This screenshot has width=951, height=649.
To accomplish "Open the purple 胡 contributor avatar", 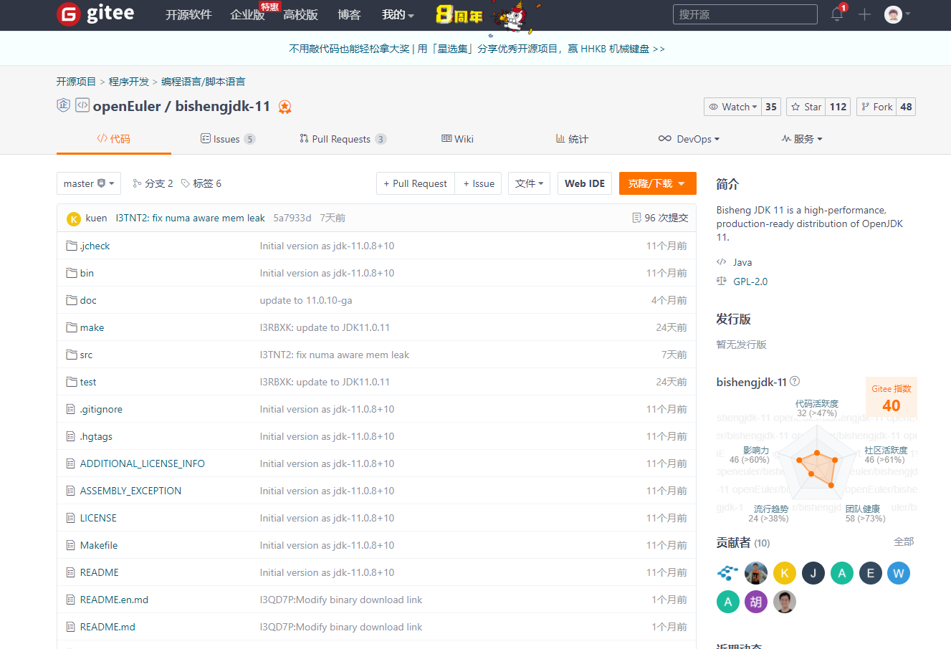I will click(x=756, y=602).
